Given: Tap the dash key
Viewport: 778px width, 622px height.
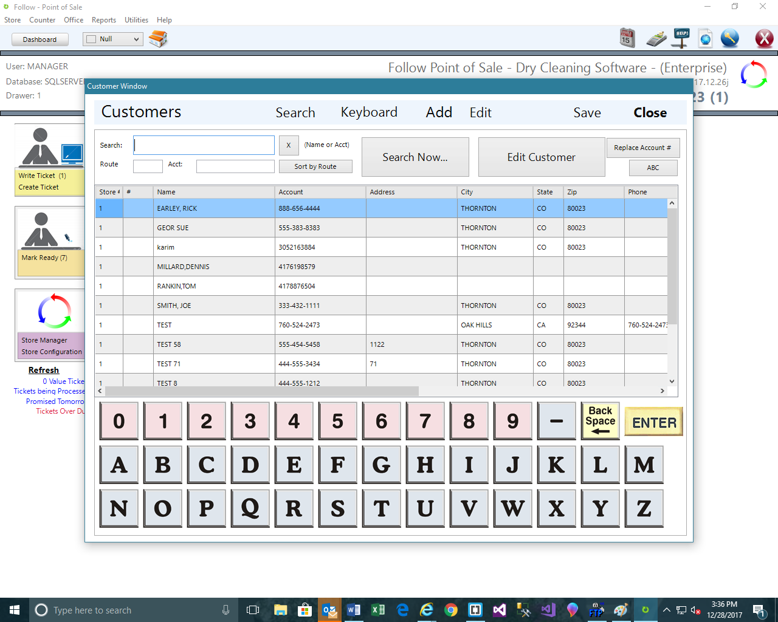Looking at the screenshot, I should pos(556,421).
